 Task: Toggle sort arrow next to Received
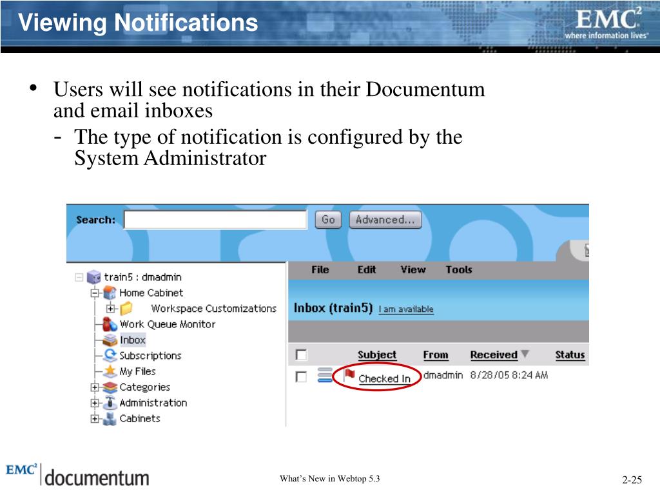pyautogui.click(x=525, y=354)
